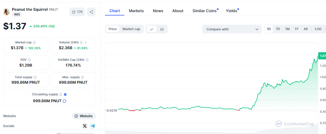
Task: Show Total supply info icon
Action: pyautogui.click(x=35, y=77)
